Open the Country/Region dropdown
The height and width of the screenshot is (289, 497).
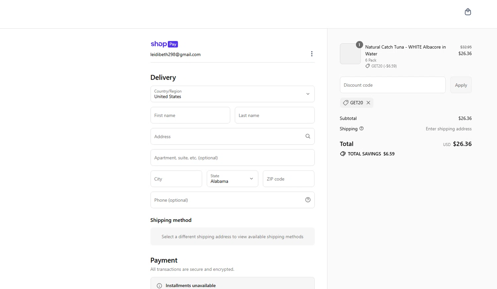pyautogui.click(x=232, y=94)
